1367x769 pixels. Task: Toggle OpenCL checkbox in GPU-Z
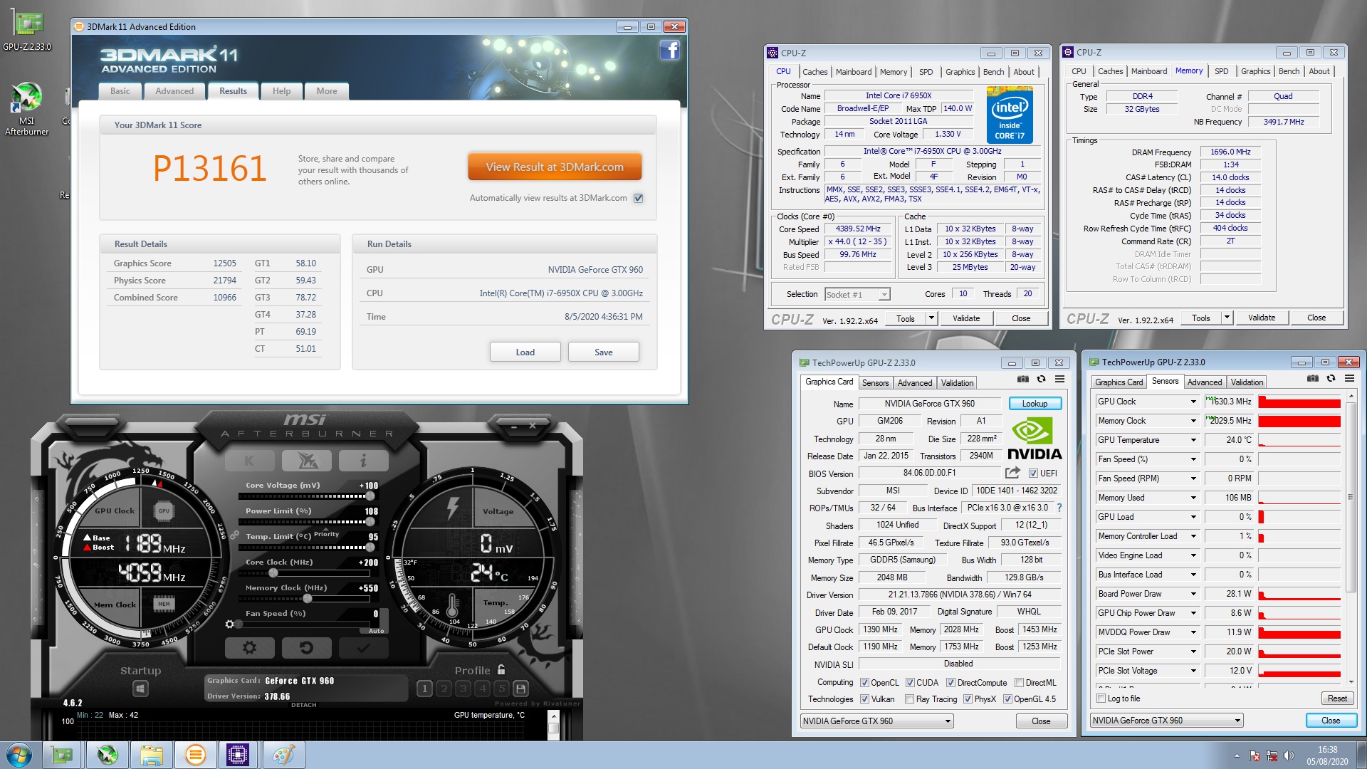point(864,683)
